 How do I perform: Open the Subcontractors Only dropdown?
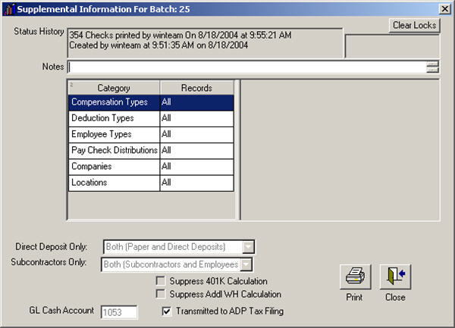(x=246, y=264)
